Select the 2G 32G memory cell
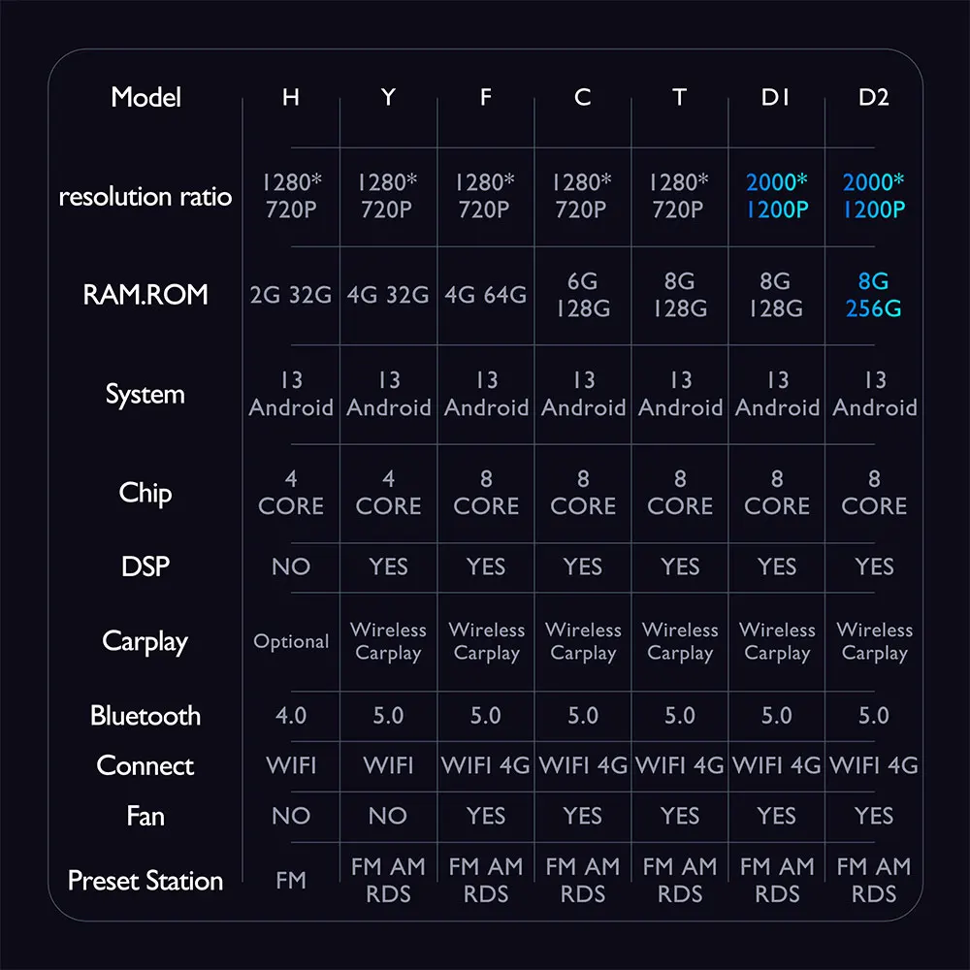Screen dimensions: 970x970 click(291, 295)
